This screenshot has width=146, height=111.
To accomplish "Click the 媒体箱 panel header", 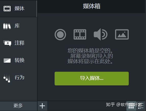I will [92, 6].
